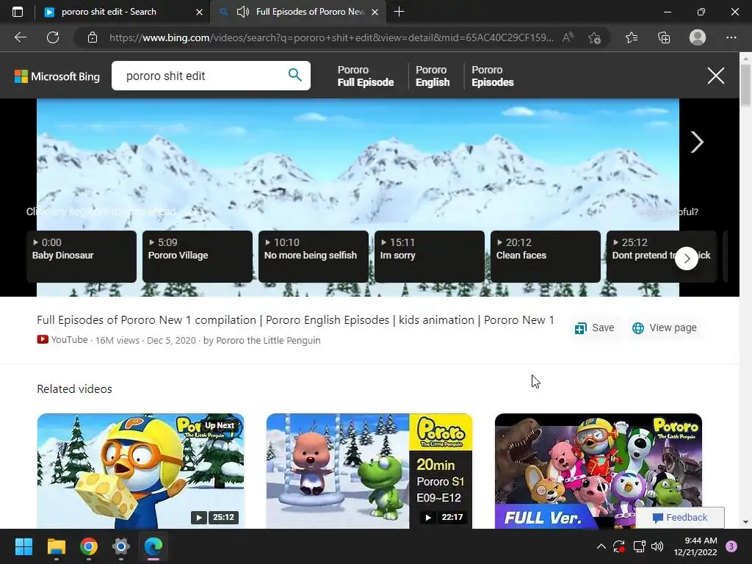Screen dimensions: 752x564
Task: Go back with the browser arrow
Action: pos(20,37)
